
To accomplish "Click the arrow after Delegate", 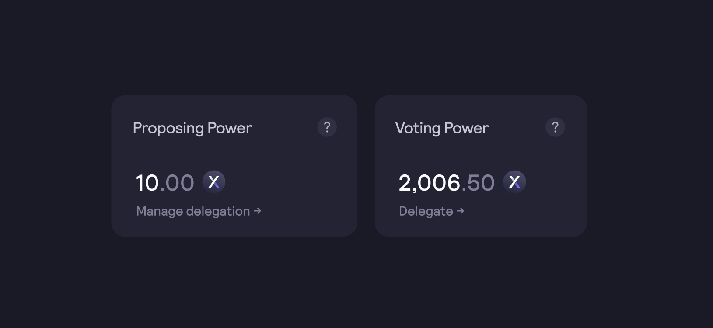I will pos(460,211).
